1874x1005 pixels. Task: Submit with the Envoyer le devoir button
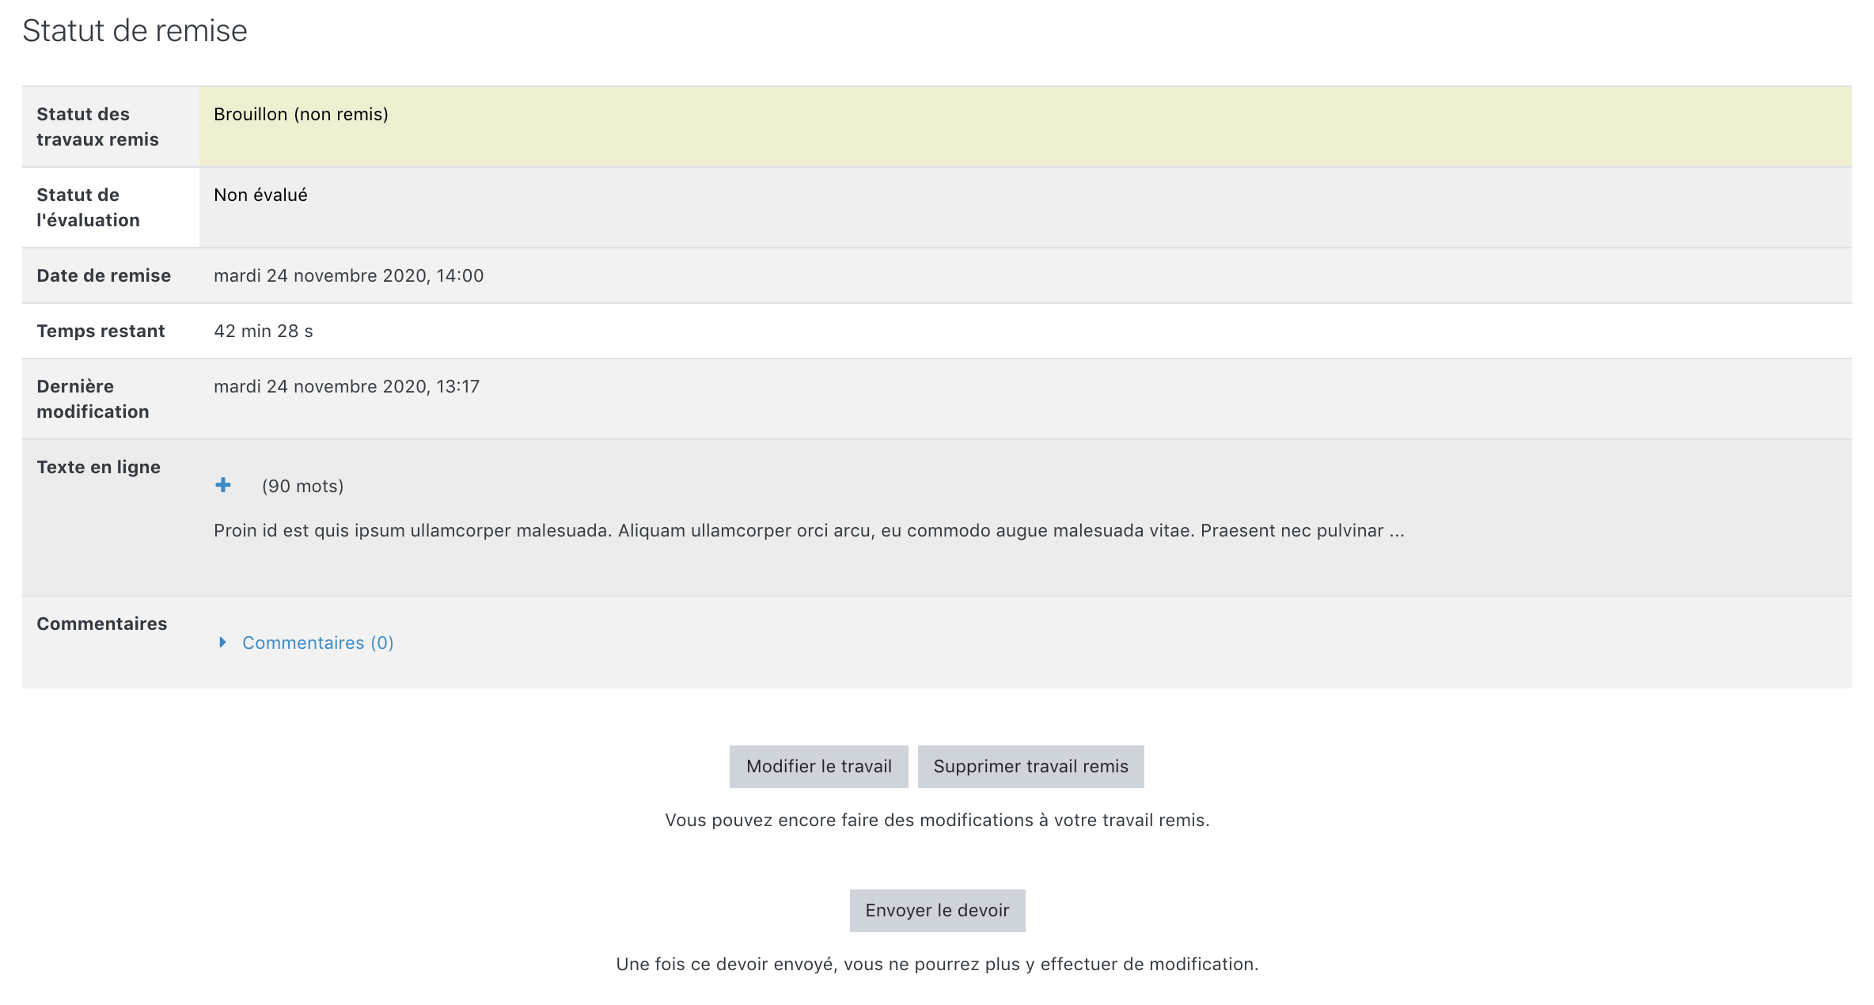(937, 910)
